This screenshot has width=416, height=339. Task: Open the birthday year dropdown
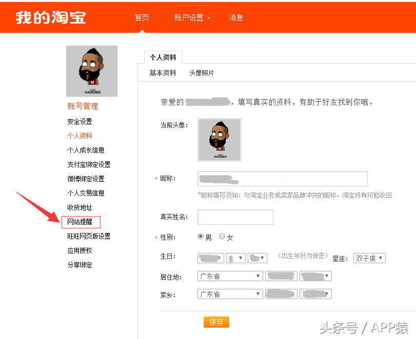tap(211, 258)
